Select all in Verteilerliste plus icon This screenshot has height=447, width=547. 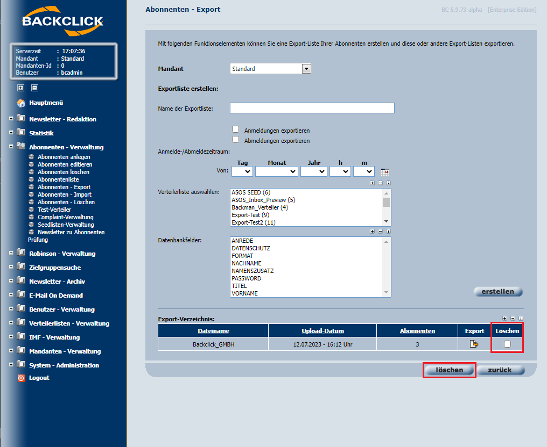coord(372,183)
